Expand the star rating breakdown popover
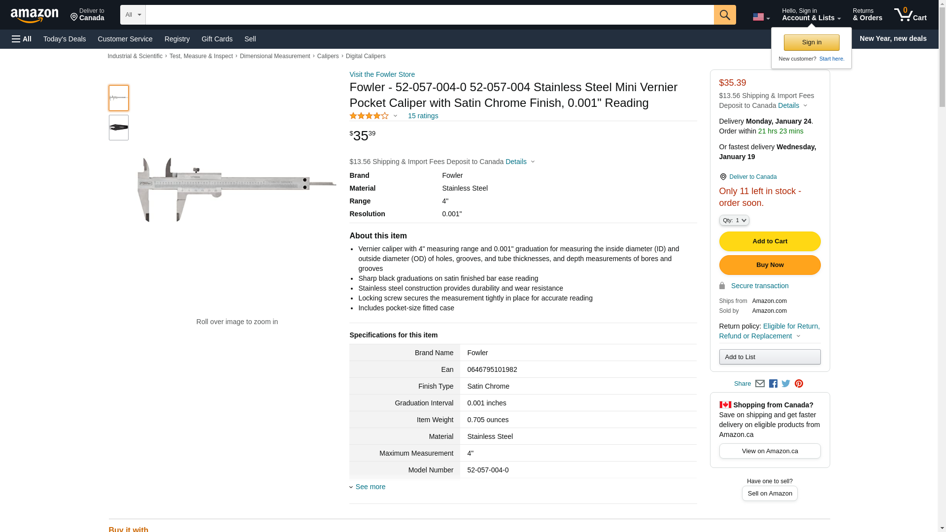This screenshot has width=946, height=532. (x=395, y=116)
